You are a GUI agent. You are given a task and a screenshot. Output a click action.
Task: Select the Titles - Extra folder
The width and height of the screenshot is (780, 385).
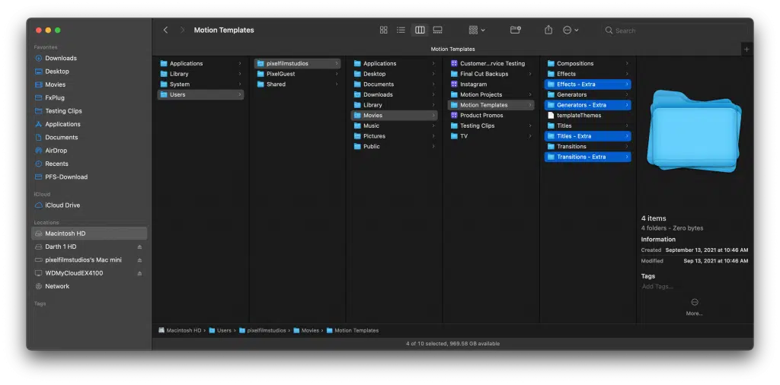588,136
